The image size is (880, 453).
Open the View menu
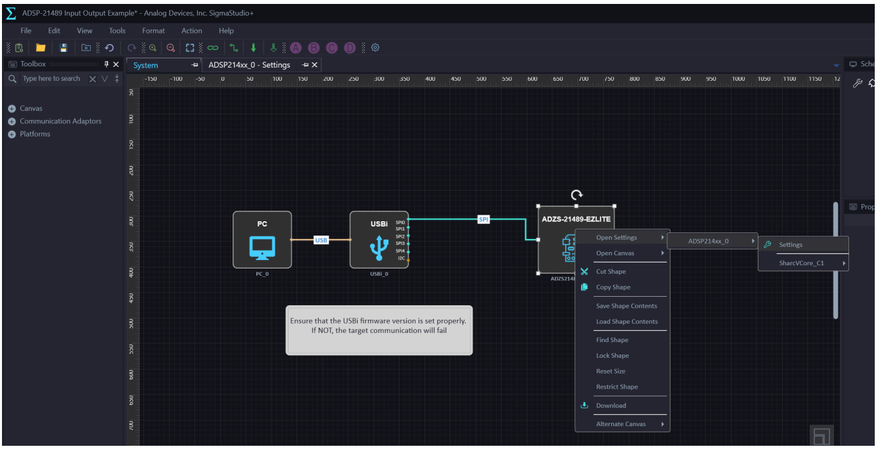pos(85,31)
